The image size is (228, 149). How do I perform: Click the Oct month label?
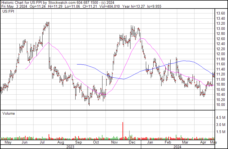[96, 142]
